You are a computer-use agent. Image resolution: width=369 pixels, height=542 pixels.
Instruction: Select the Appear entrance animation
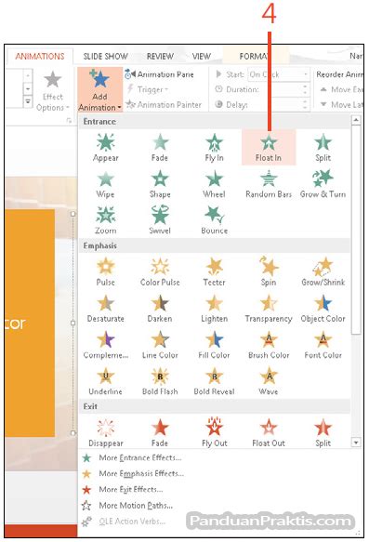[105, 148]
